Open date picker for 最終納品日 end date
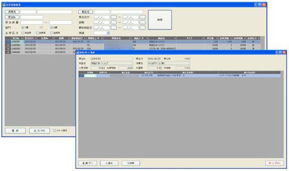 tap(143, 28)
